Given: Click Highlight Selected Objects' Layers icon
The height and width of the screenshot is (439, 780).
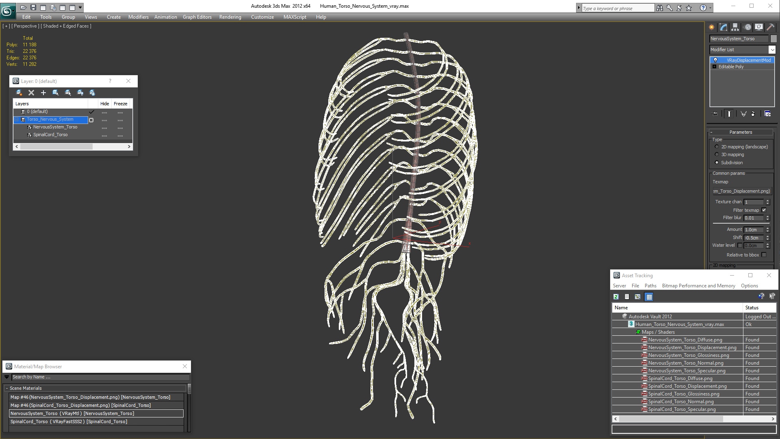Looking at the screenshot, I should [68, 93].
